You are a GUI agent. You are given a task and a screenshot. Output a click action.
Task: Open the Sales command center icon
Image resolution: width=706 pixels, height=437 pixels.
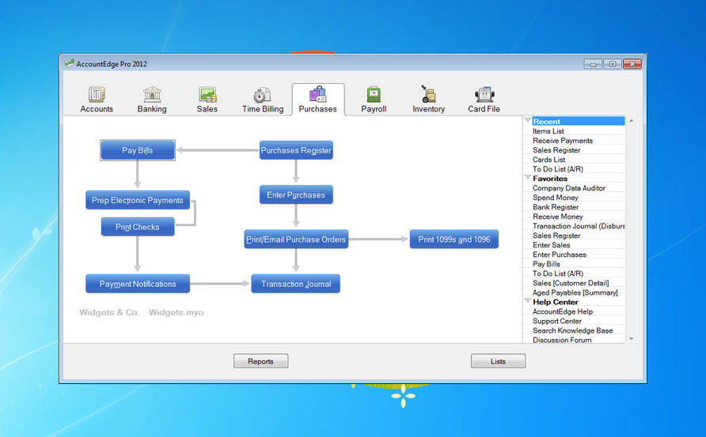(207, 94)
